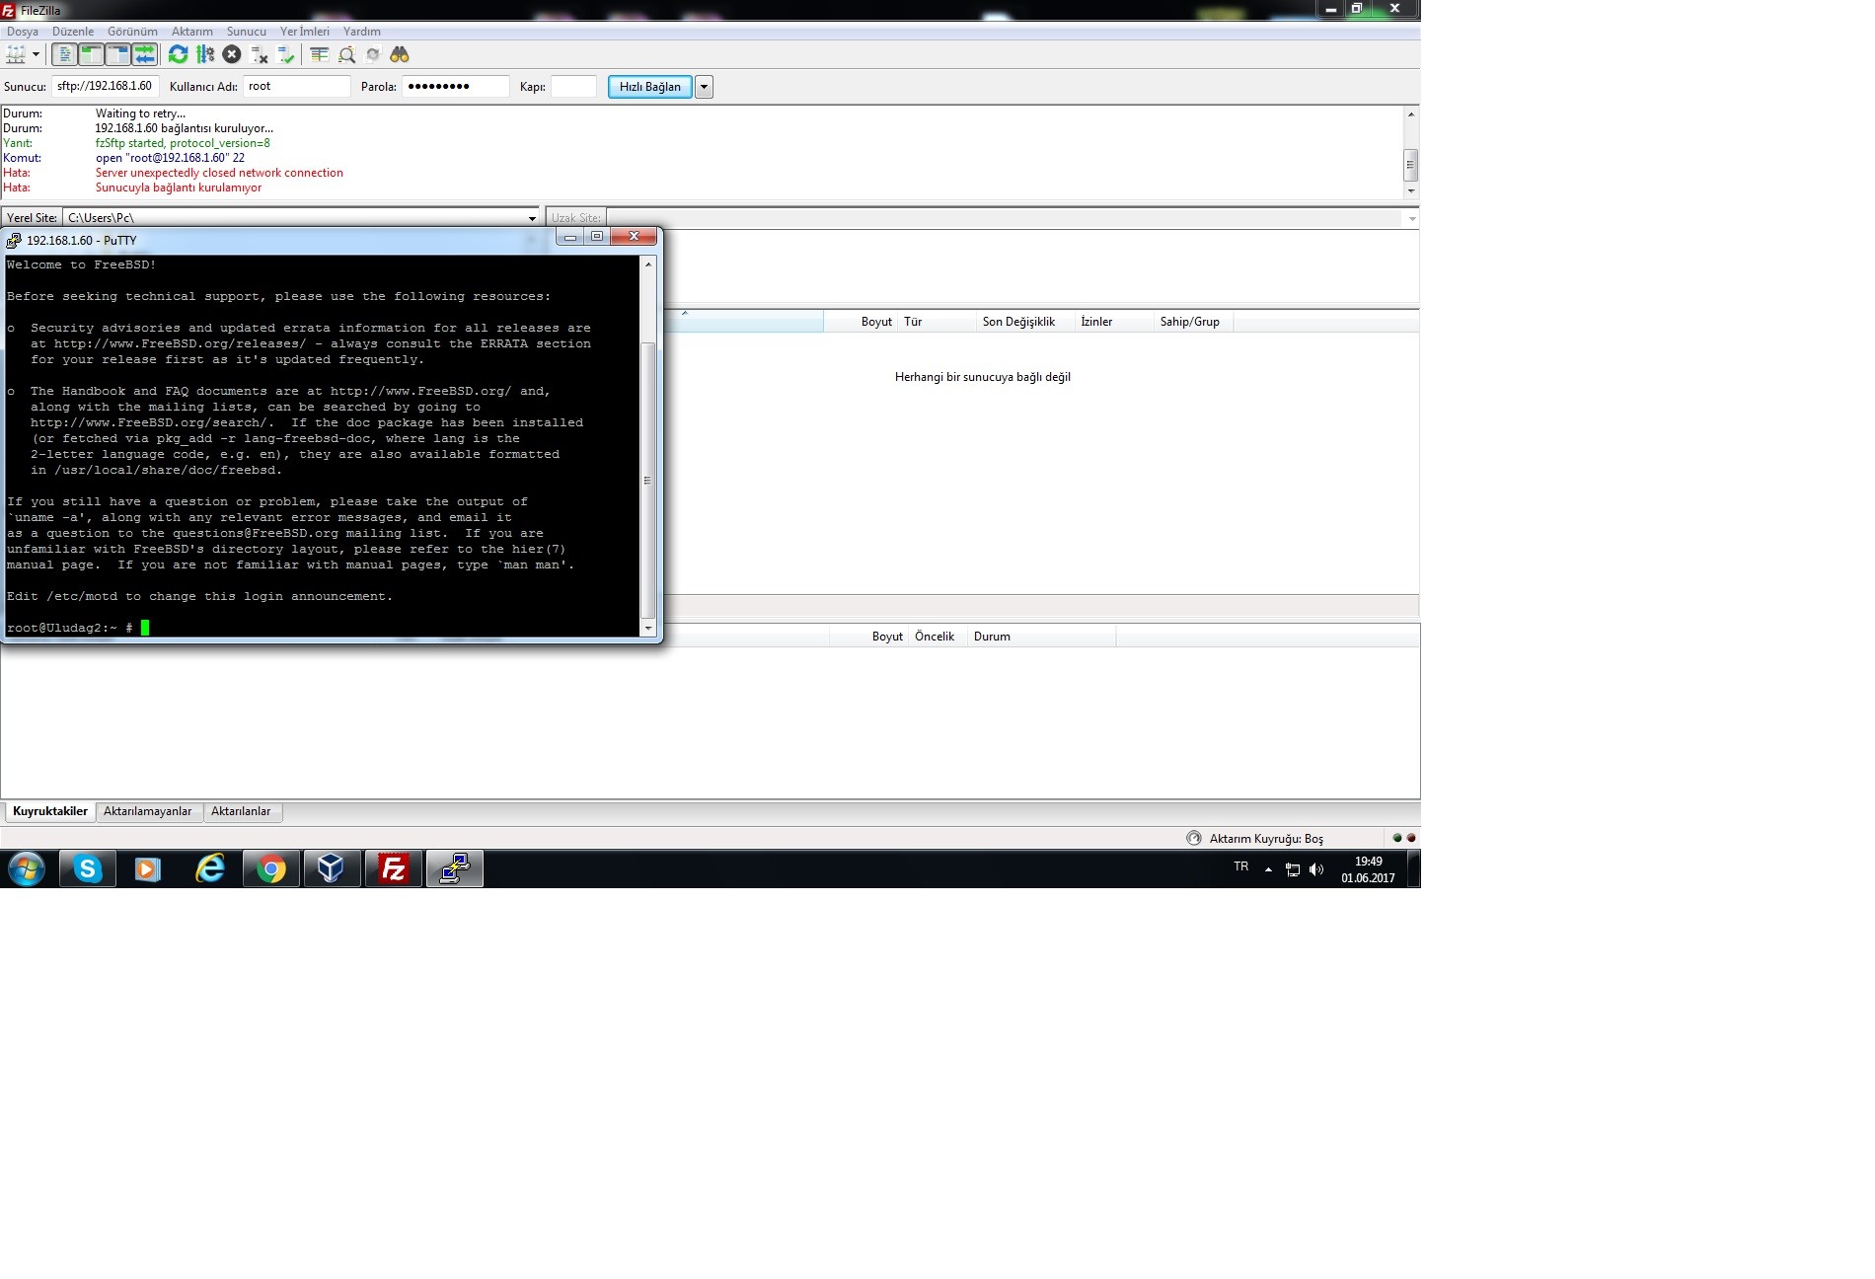
Task: Toggle the transfer queue display
Action: [144, 55]
